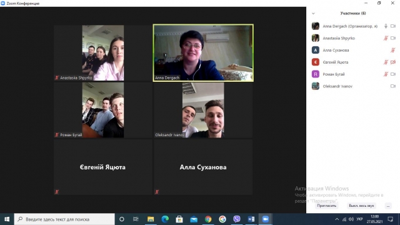400x225 pixels.
Task: Open the volume control in system tray
Action: pos(351,219)
